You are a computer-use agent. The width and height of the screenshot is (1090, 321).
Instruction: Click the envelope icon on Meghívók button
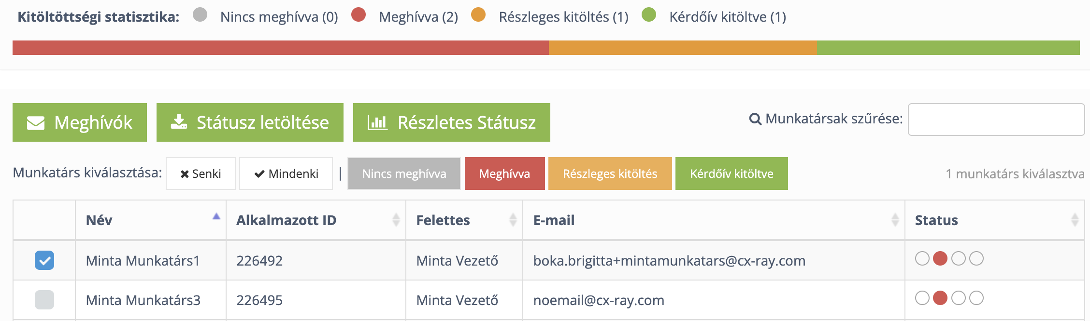tap(36, 123)
